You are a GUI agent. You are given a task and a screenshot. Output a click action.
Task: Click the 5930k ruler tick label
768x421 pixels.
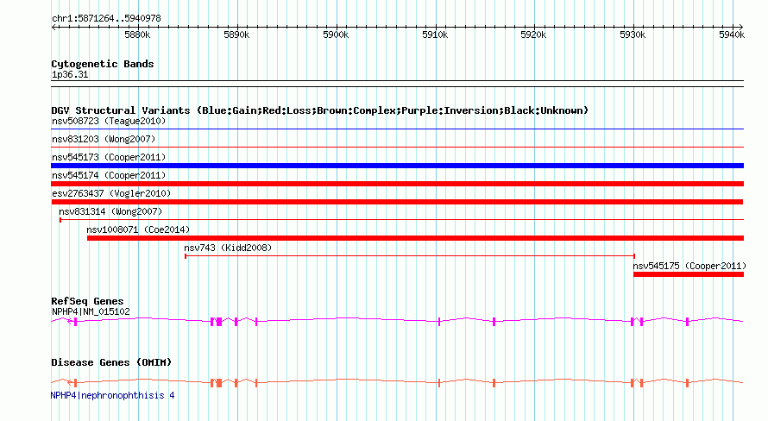pos(633,35)
